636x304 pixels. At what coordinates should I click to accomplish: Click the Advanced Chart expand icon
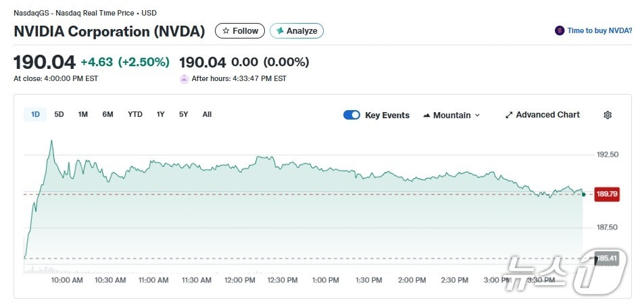pyautogui.click(x=509, y=115)
